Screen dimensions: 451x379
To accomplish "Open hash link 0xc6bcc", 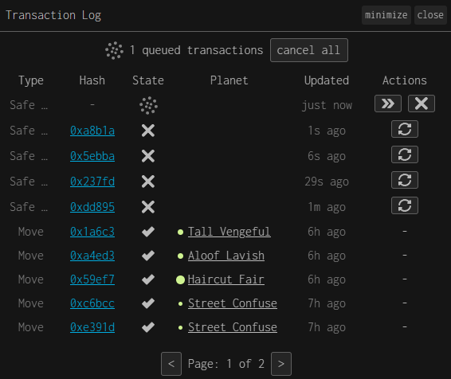I will pos(92,303).
